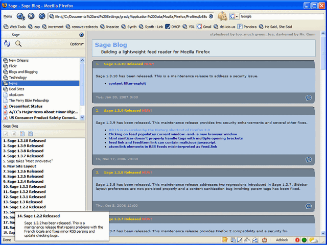Open comments bubble for Sage 1.3.10 post
The width and height of the screenshot is (327, 245).
tap(309, 97)
